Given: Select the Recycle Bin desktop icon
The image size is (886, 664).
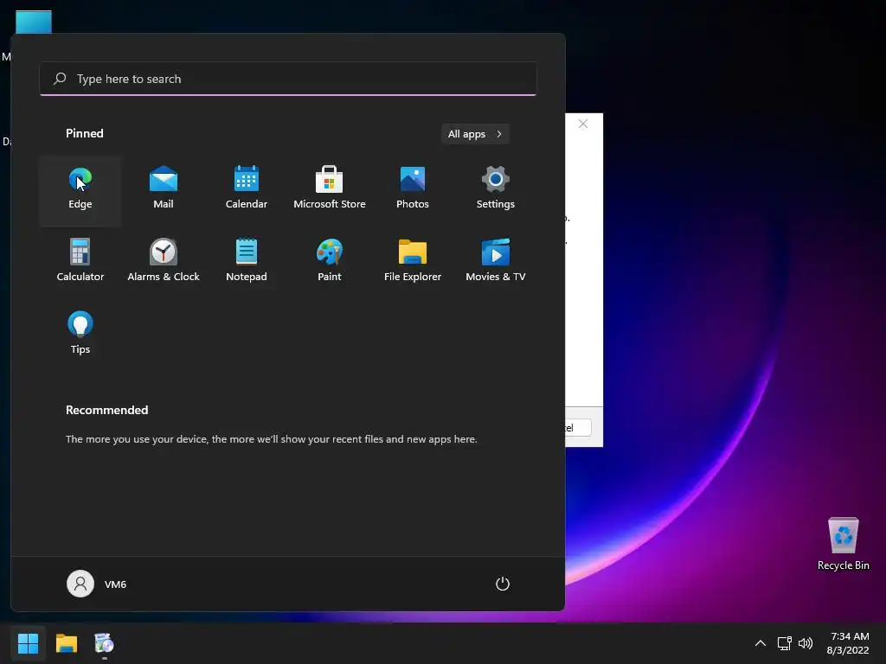Looking at the screenshot, I should (843, 545).
